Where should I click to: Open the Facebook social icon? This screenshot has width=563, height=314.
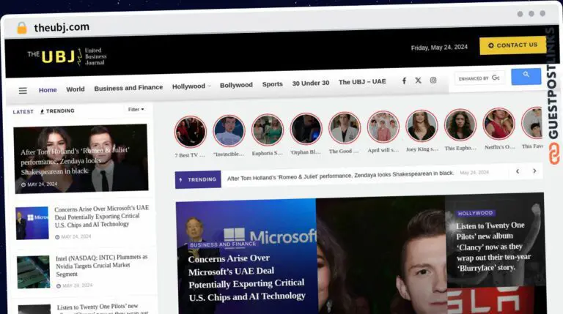404,81
